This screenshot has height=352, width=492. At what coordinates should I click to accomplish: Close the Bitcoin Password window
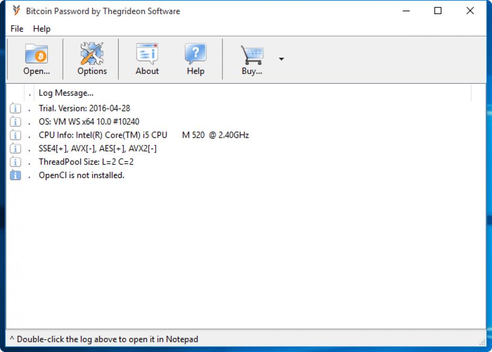(470, 10)
